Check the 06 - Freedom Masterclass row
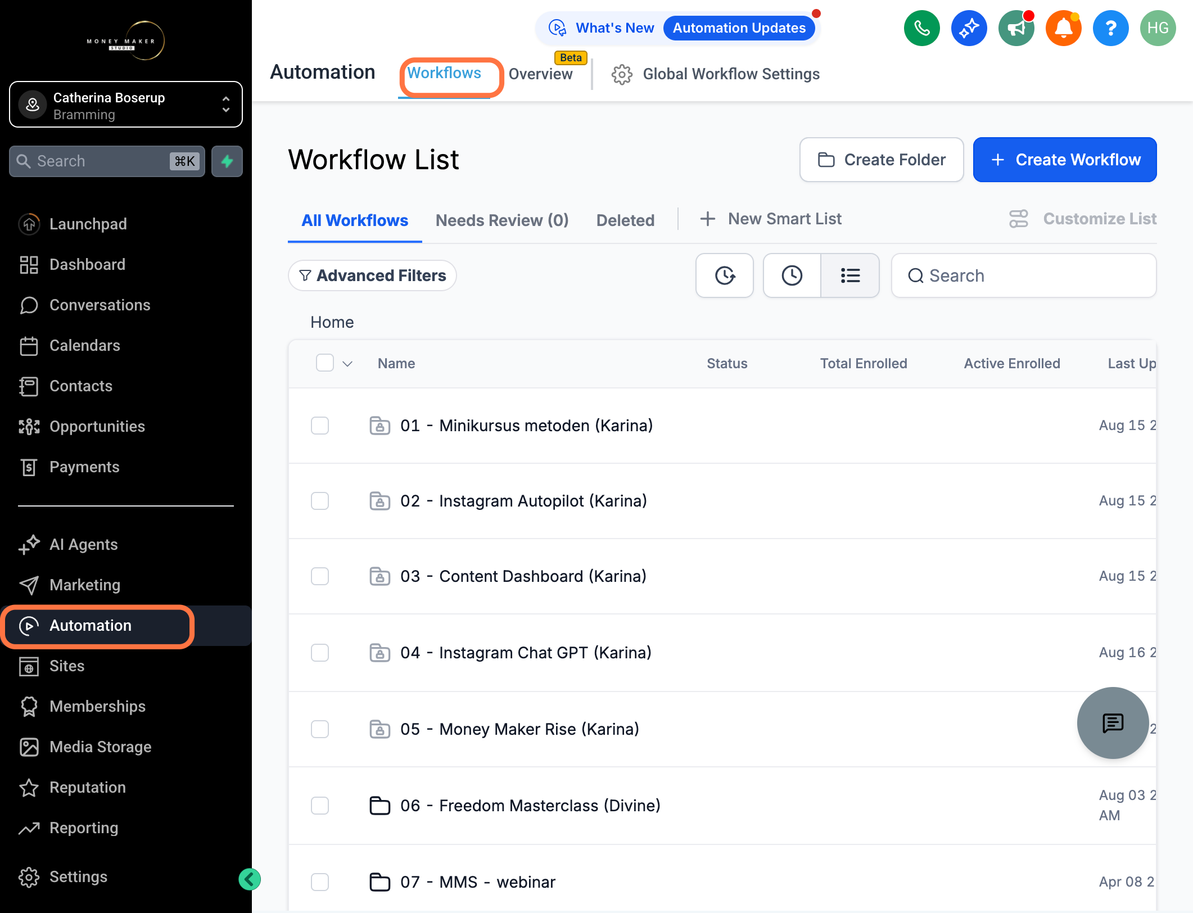1193x913 pixels. tap(320, 806)
